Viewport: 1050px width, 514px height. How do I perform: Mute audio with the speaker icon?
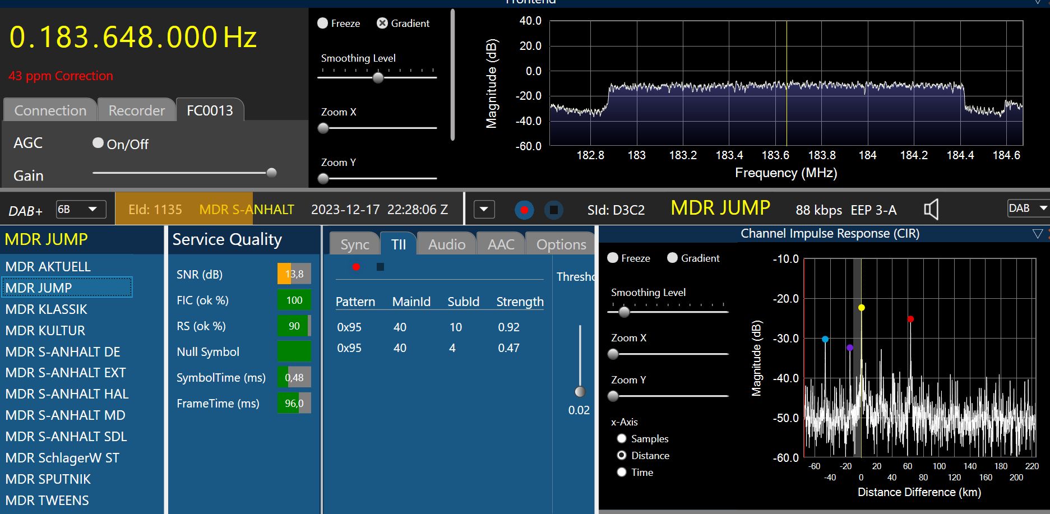coord(931,210)
